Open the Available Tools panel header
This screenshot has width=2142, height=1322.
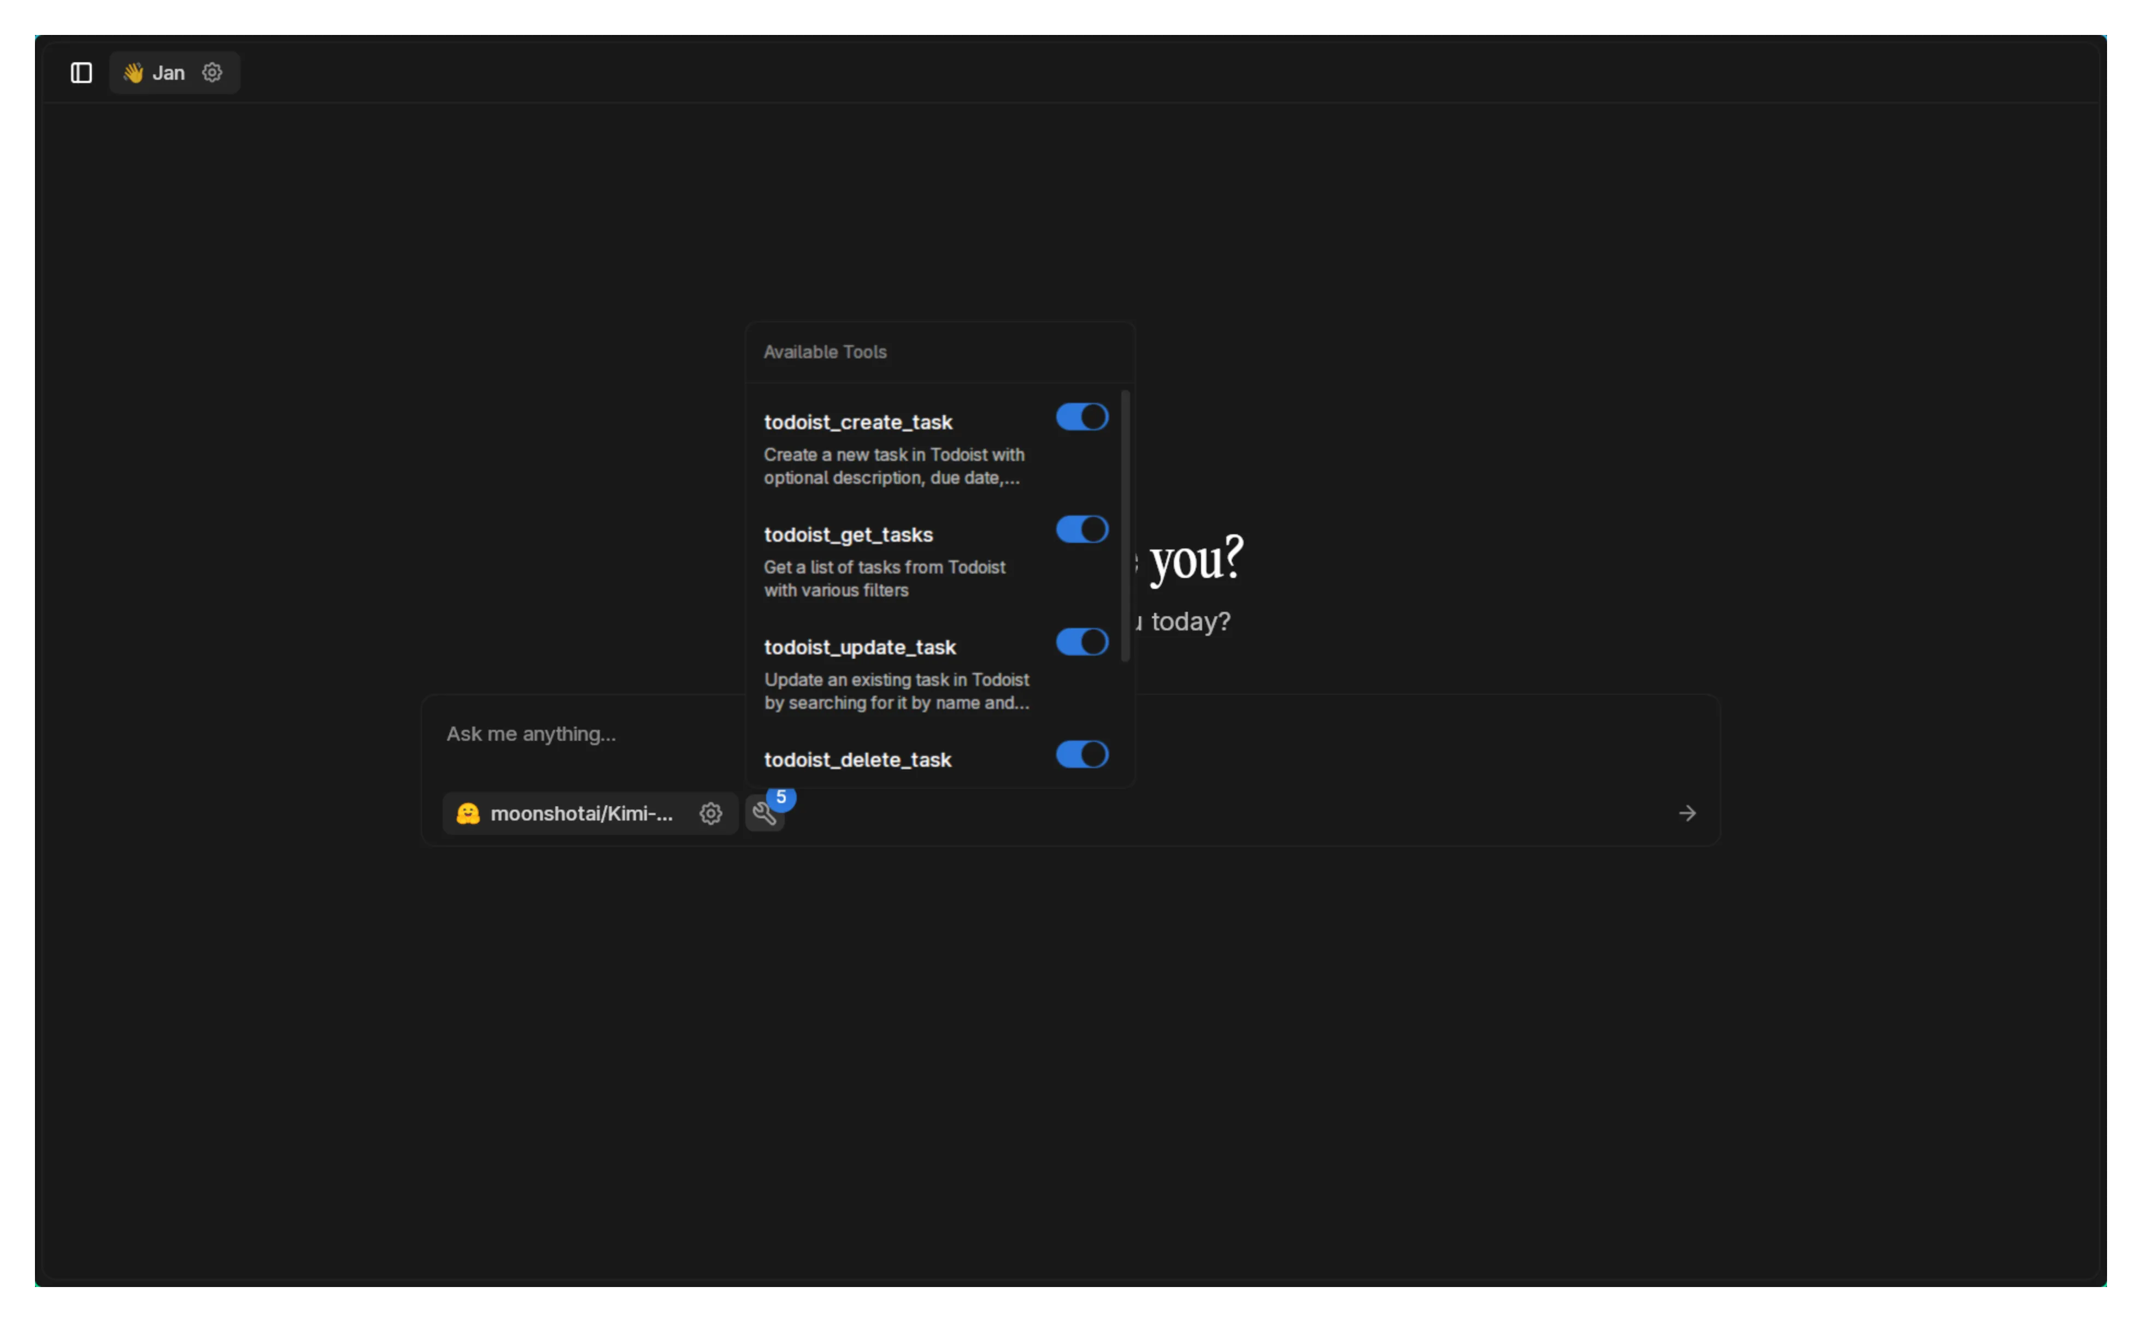[x=825, y=352]
